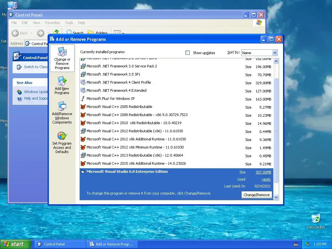The image size is (332, 249).
Task: Open Recycle Bin desktop icon
Action: point(316,221)
